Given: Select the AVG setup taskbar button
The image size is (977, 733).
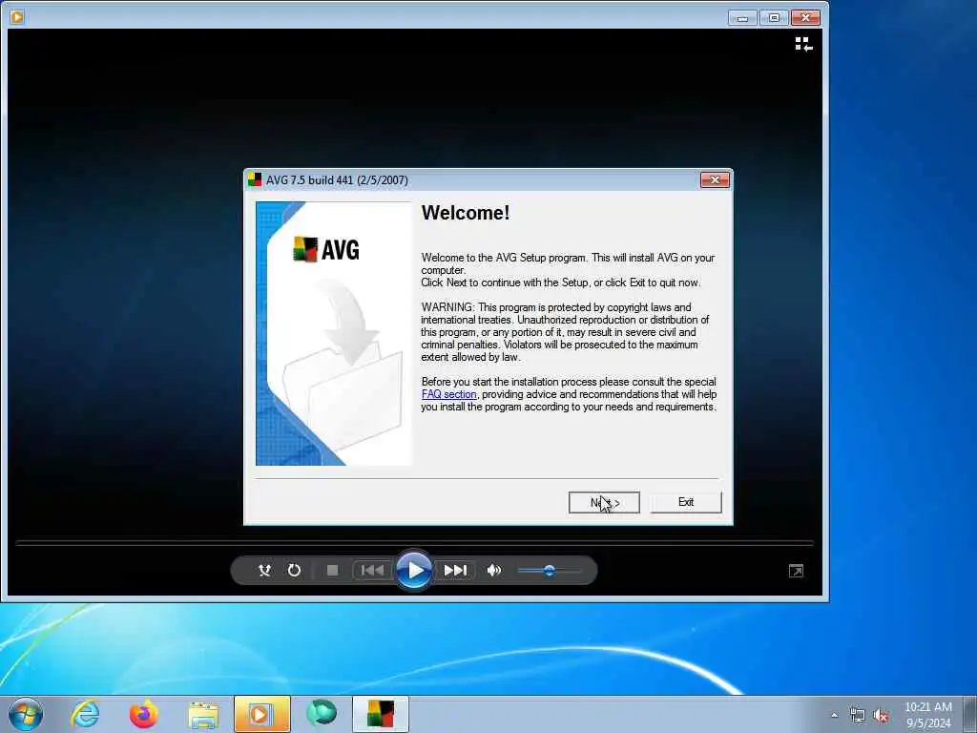Looking at the screenshot, I should click(x=381, y=714).
